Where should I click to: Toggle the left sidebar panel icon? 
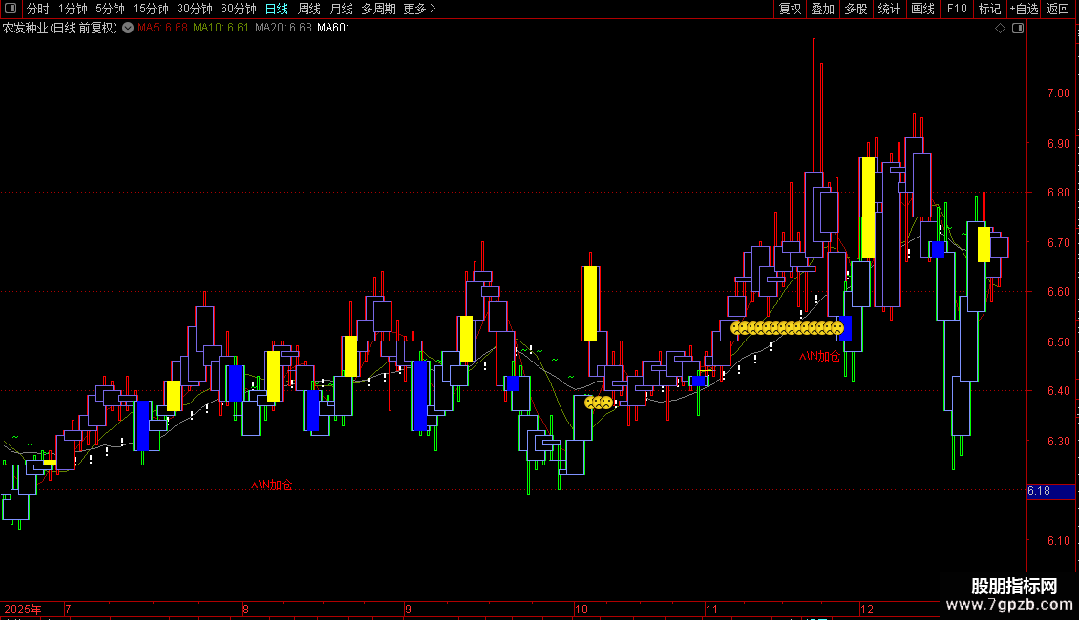coord(11,9)
